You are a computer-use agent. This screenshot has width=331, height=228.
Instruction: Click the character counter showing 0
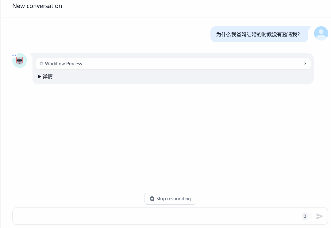(x=305, y=216)
